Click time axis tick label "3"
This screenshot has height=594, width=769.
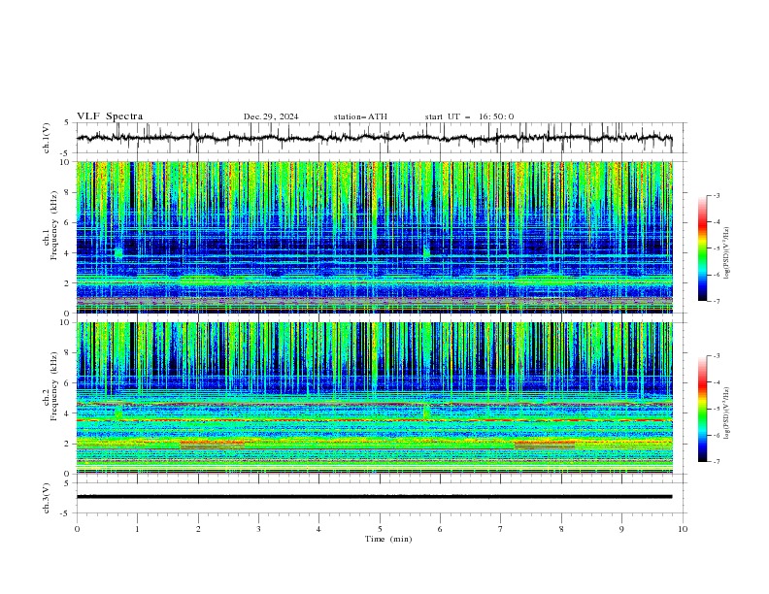click(x=258, y=529)
